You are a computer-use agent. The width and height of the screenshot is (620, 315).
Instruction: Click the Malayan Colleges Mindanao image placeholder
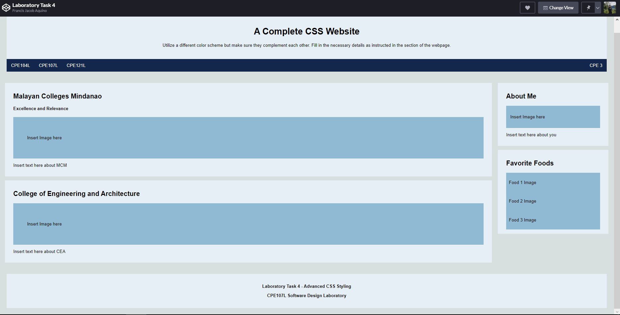click(248, 138)
